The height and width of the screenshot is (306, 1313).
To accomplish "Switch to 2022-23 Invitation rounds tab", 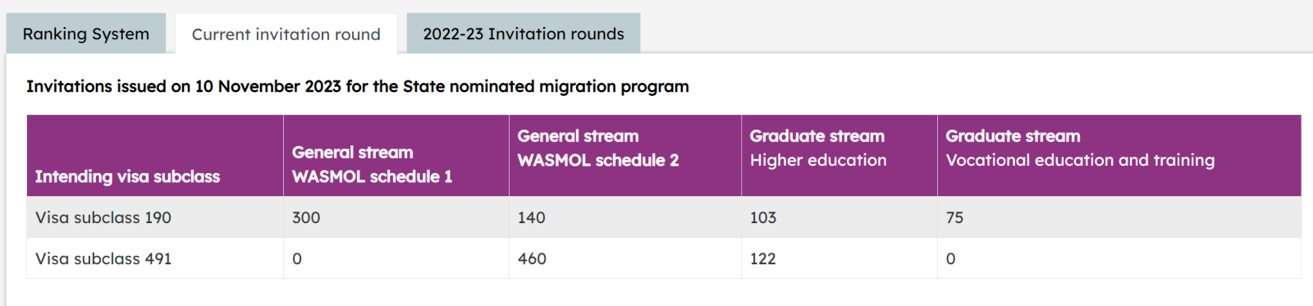I will (x=524, y=34).
